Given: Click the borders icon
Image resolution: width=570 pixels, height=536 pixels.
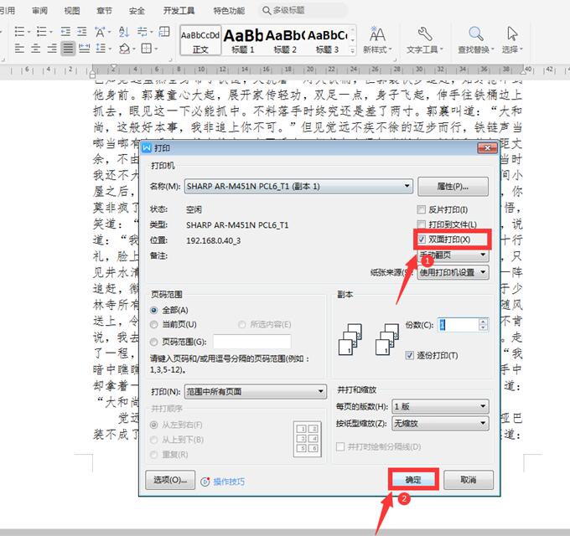Looking at the screenshot, I should coord(146,49).
